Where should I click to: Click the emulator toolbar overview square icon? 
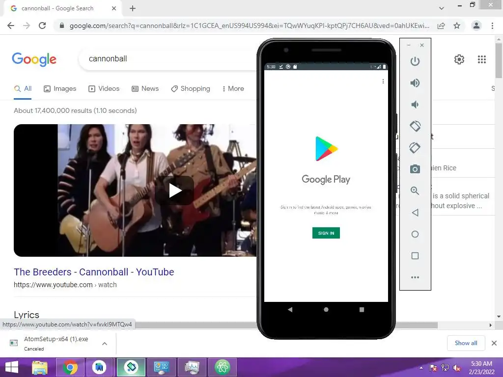point(415,256)
